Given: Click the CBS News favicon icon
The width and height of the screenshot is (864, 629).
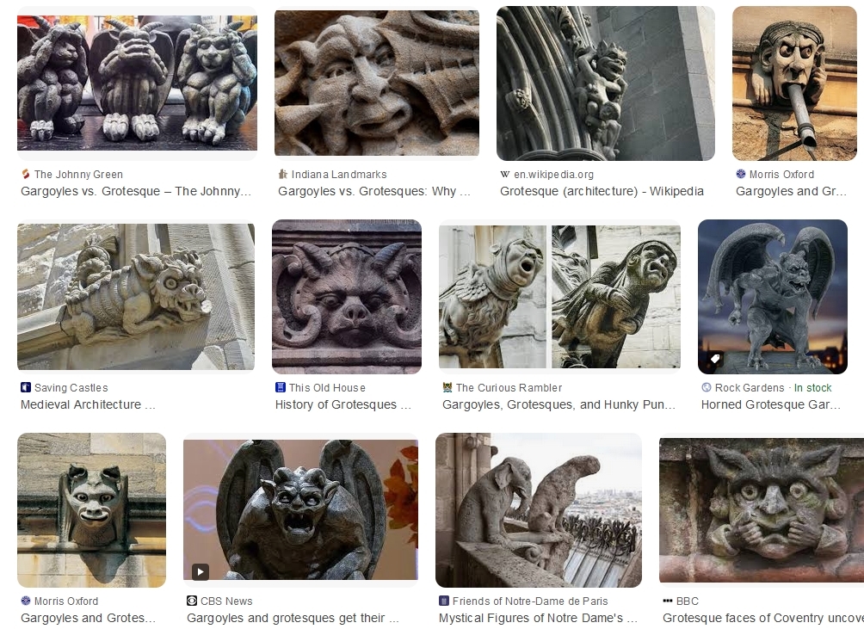Looking at the screenshot, I should click(x=192, y=601).
